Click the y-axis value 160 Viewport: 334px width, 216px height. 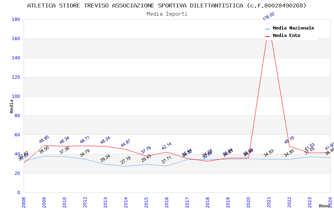(x=16, y=38)
